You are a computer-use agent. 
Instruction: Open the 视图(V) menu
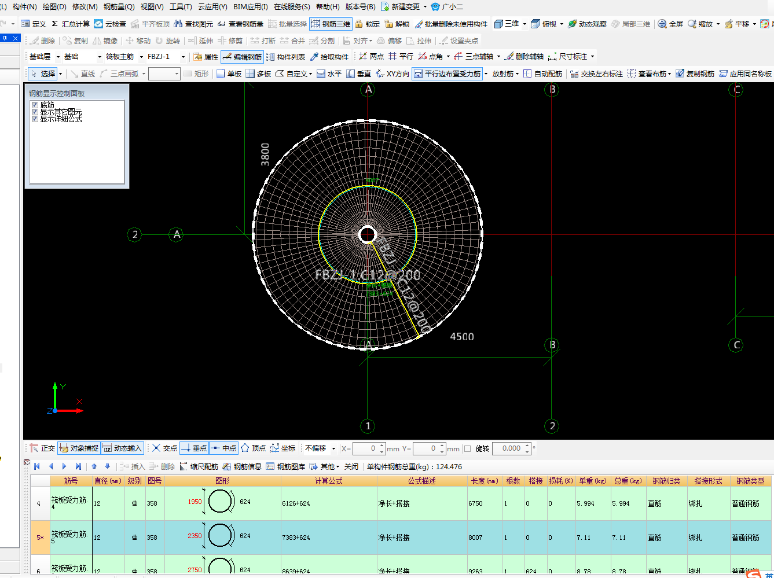pos(152,7)
